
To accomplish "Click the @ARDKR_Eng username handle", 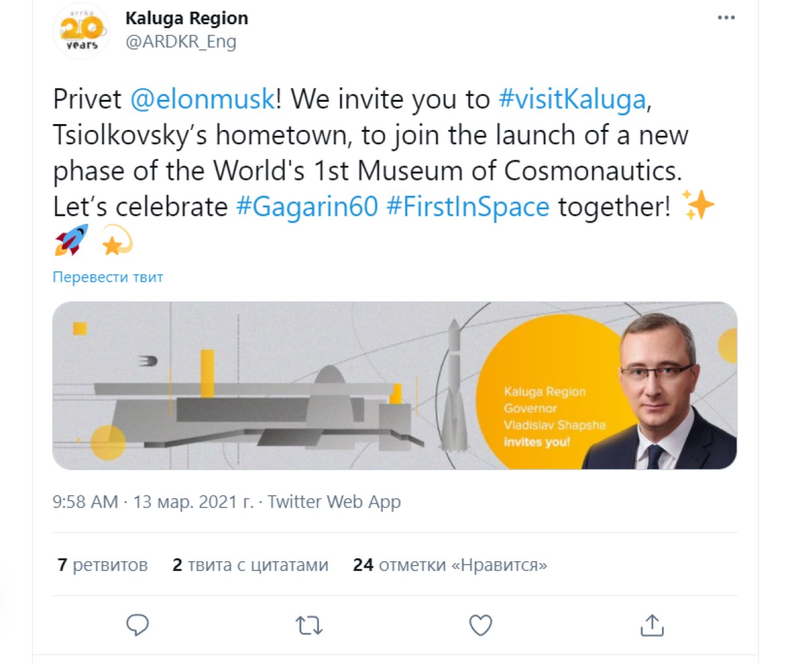I will click(181, 41).
